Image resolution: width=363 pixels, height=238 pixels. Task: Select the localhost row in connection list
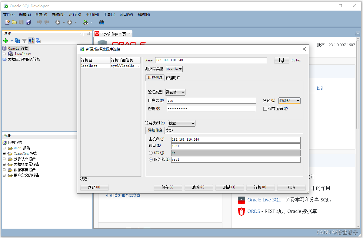(110, 66)
